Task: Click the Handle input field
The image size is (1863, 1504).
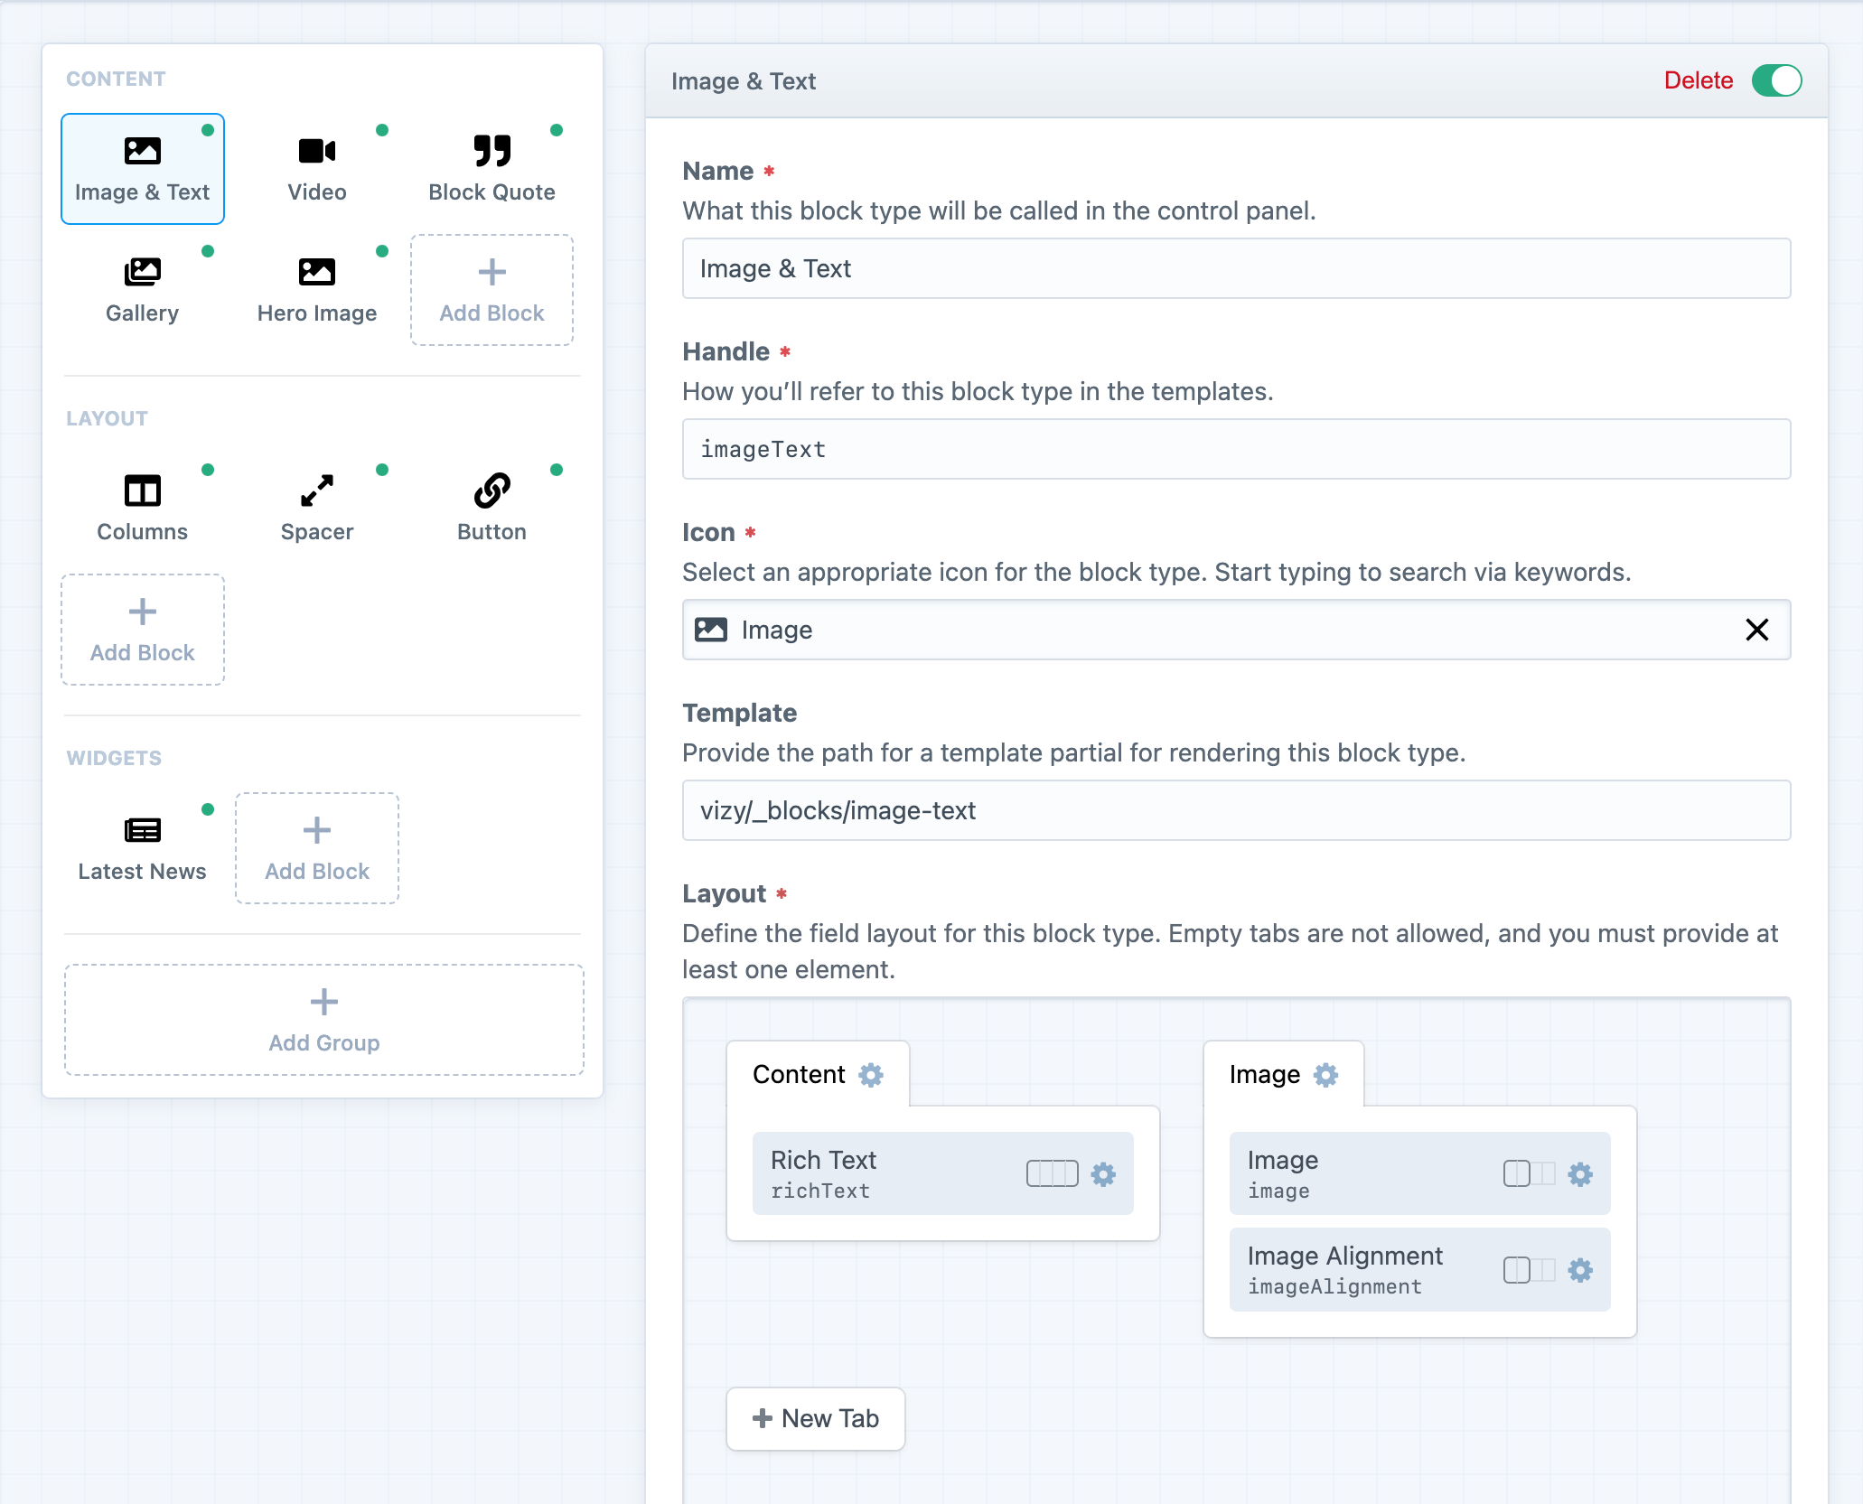Action: [x=1236, y=449]
